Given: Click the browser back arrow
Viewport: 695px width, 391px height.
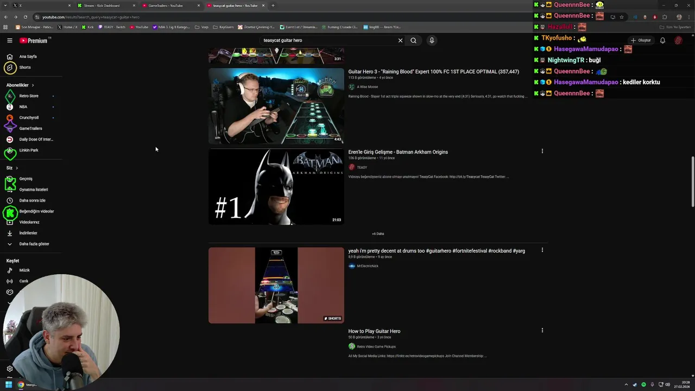Looking at the screenshot, I should pos(6,17).
